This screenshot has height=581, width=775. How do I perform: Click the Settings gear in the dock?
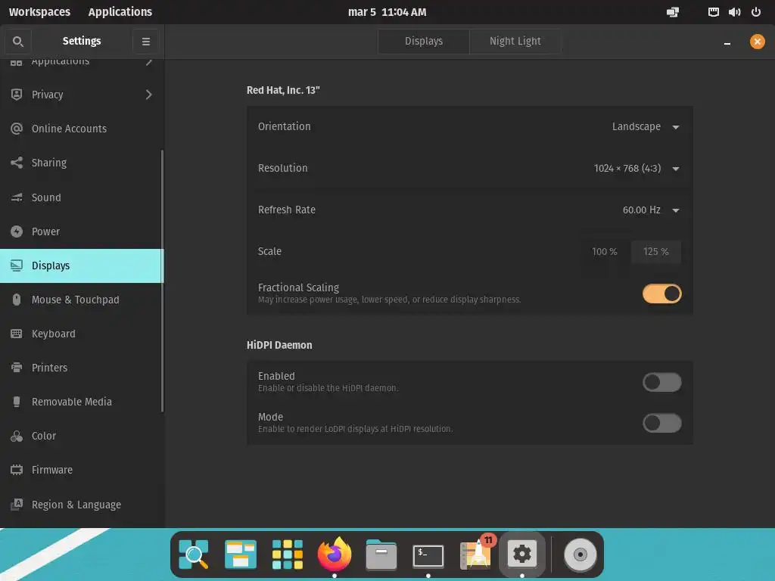(x=522, y=554)
